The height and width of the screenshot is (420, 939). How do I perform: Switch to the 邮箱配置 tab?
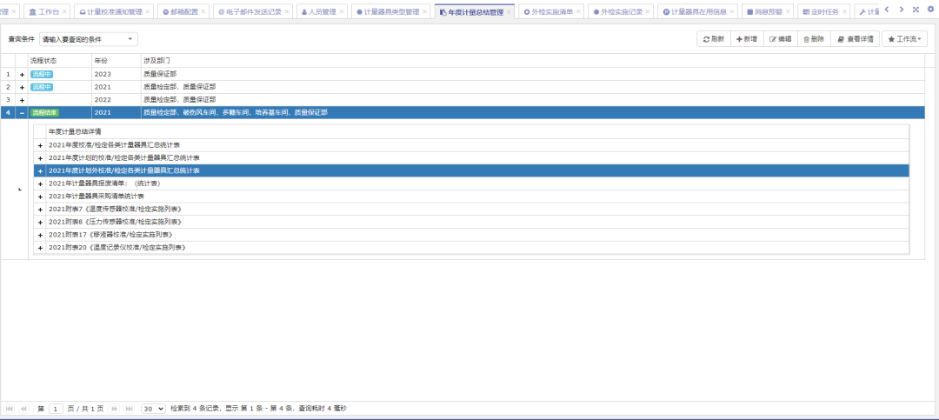(183, 11)
